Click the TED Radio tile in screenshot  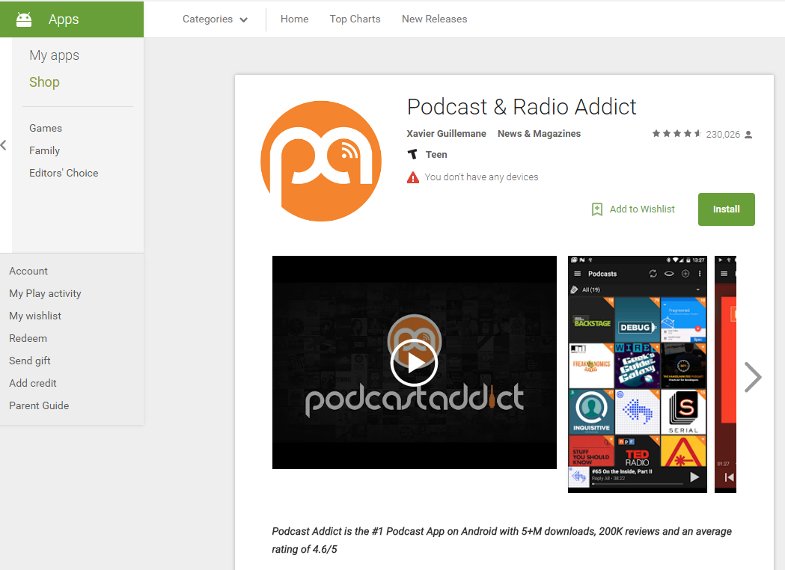tap(638, 451)
